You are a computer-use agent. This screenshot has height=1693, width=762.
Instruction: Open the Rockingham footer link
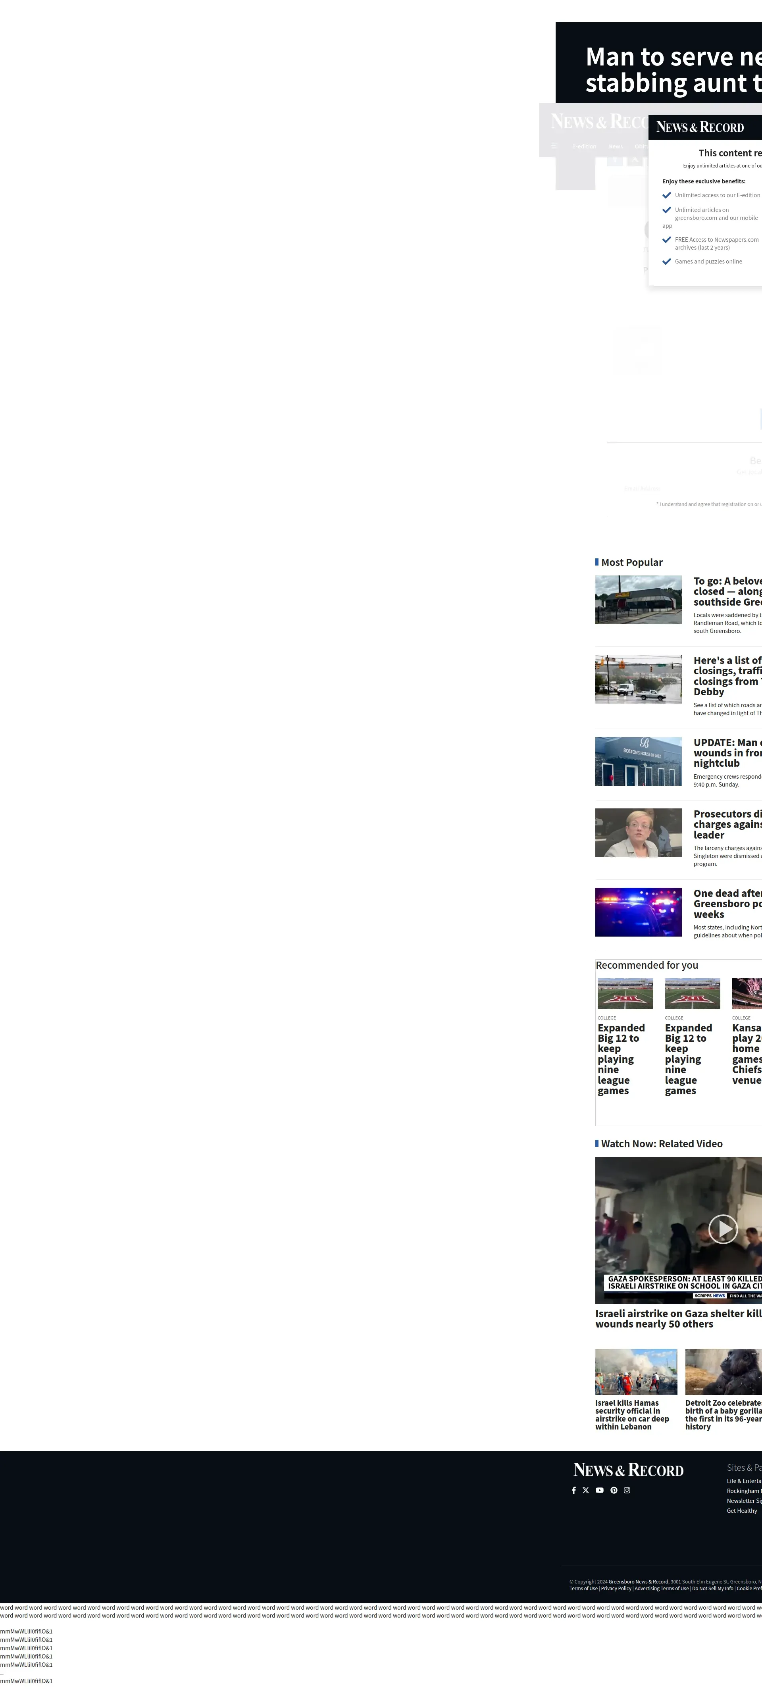744,1491
